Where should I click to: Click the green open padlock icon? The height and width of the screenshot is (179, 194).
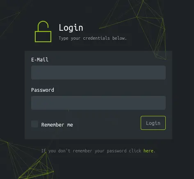tap(43, 32)
